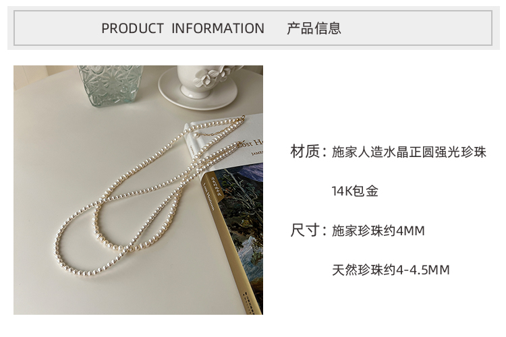Click the book title text in photo
Screen dimensions: 506x337
click(251, 143)
